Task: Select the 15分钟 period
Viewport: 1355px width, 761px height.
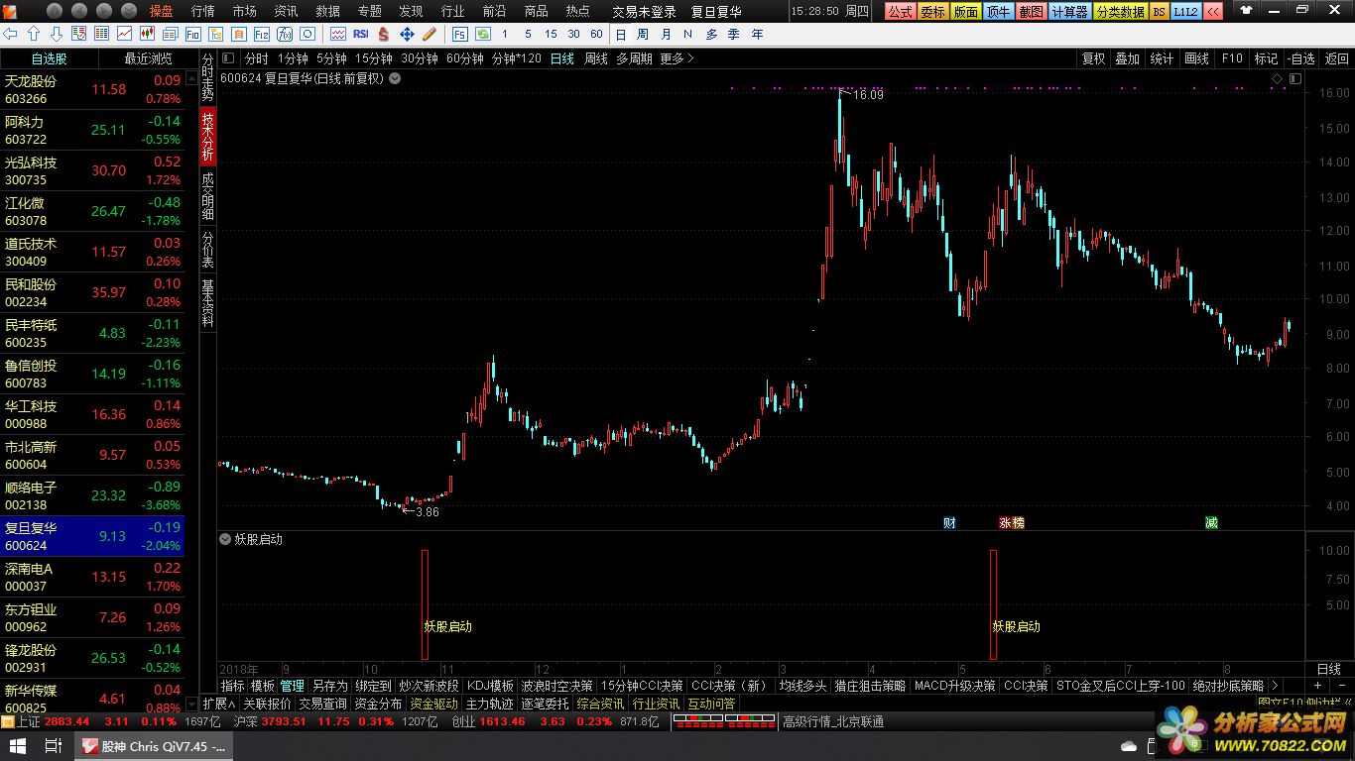Action: 374,58
